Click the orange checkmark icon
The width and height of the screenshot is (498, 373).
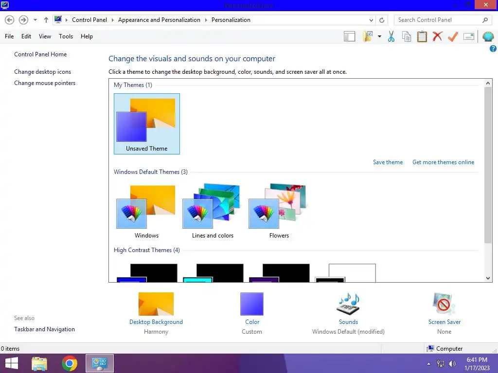click(453, 36)
